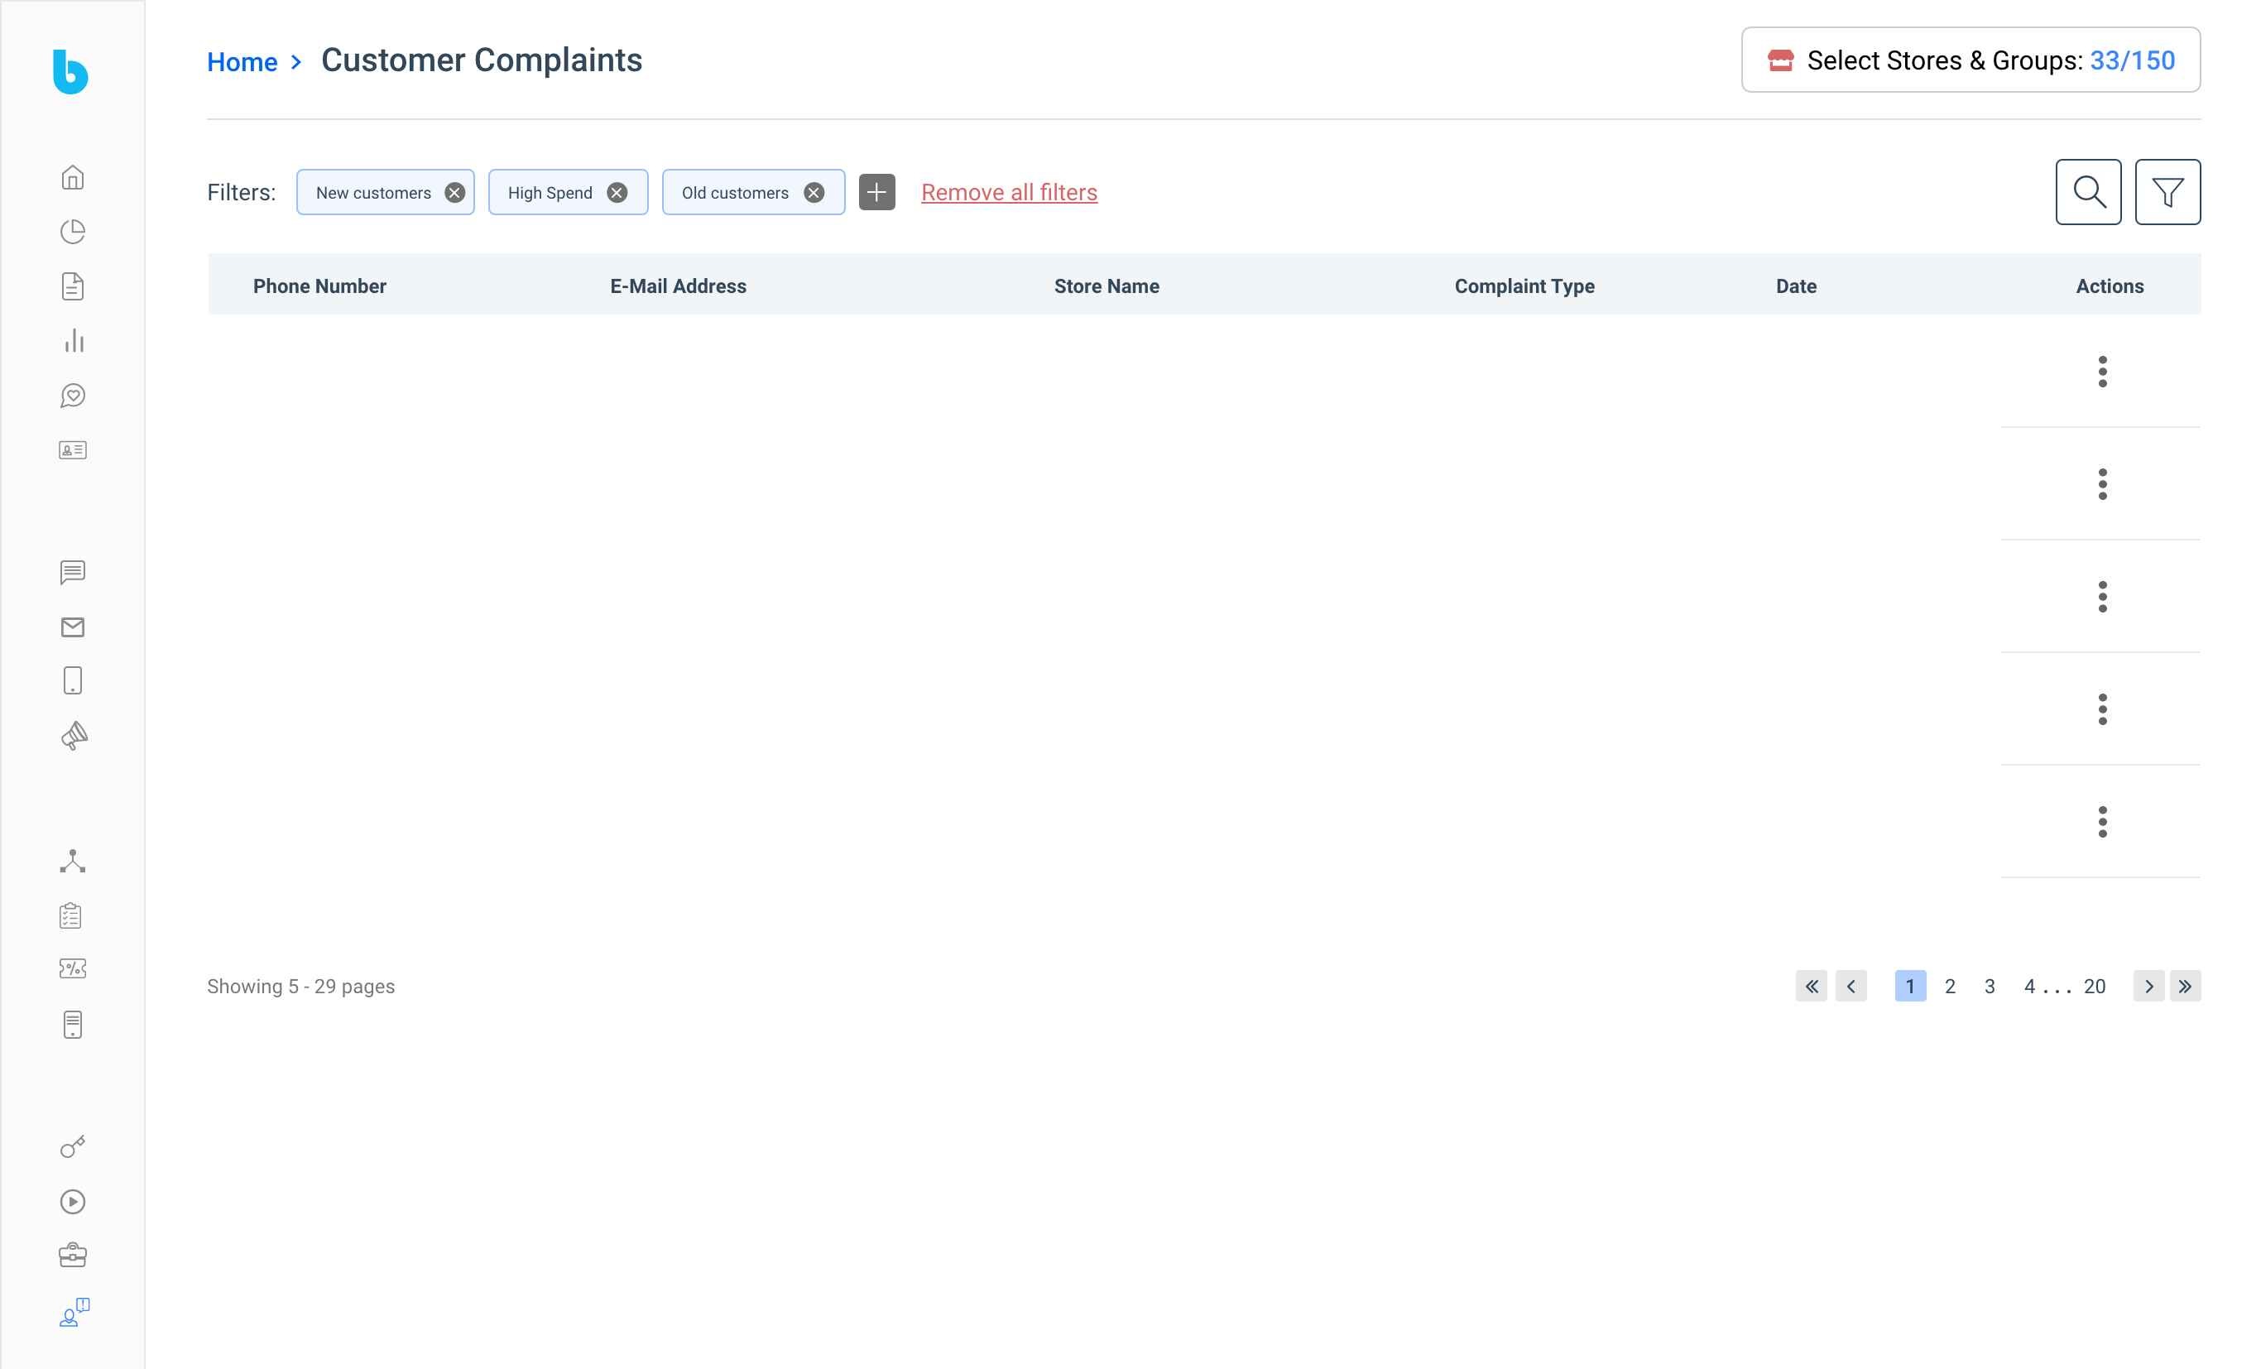2261x1369 pixels.
Task: Open the briefcase icon in the sidebar
Action: 73,1256
